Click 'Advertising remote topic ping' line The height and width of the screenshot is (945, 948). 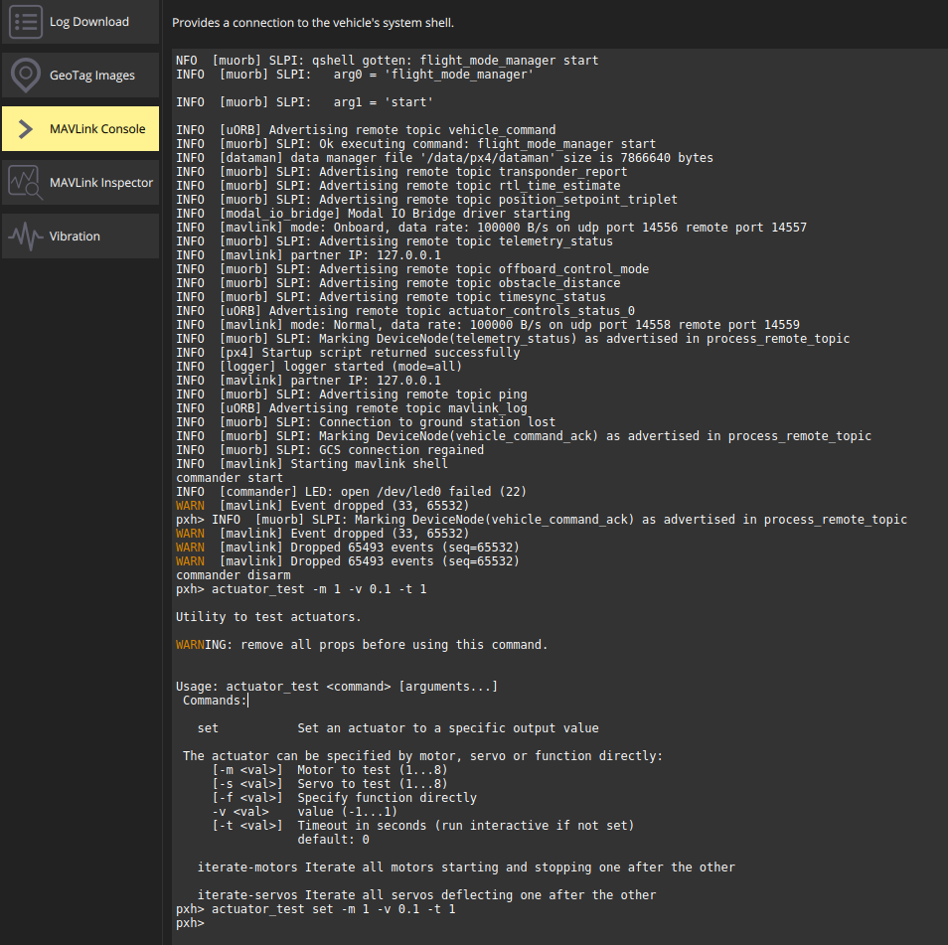click(x=351, y=394)
